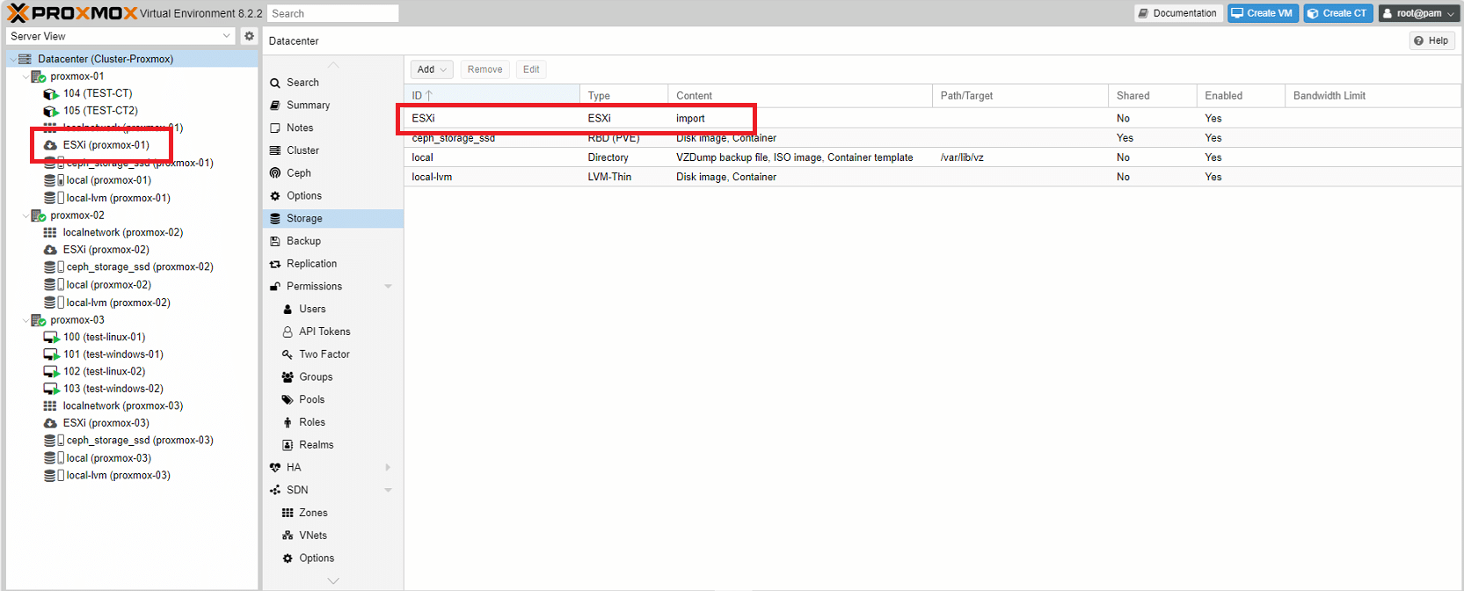Click the ESXi (proxmox-02) cloud icon
Image resolution: width=1464 pixels, height=591 pixels.
[50, 250]
